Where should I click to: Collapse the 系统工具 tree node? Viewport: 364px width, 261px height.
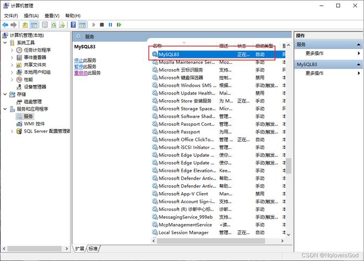click(5, 42)
